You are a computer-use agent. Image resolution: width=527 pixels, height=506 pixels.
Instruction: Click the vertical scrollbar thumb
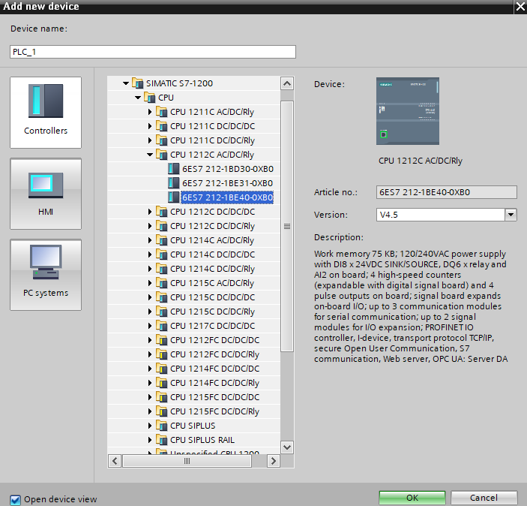point(286,226)
